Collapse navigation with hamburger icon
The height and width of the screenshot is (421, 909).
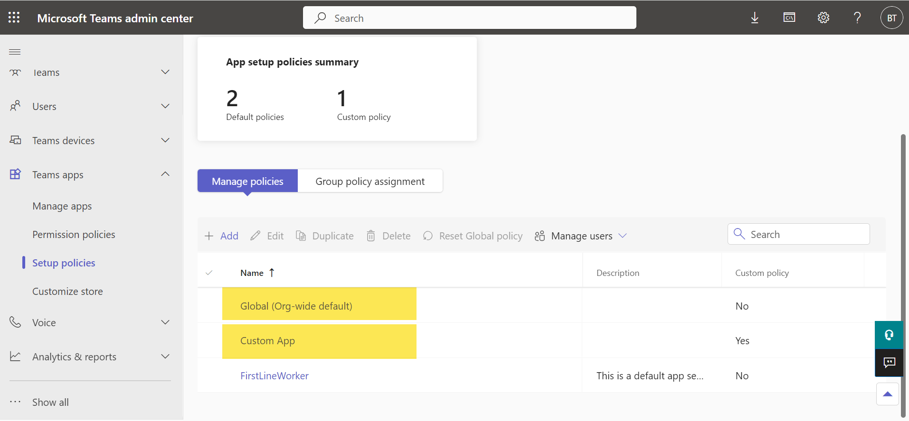click(x=15, y=52)
